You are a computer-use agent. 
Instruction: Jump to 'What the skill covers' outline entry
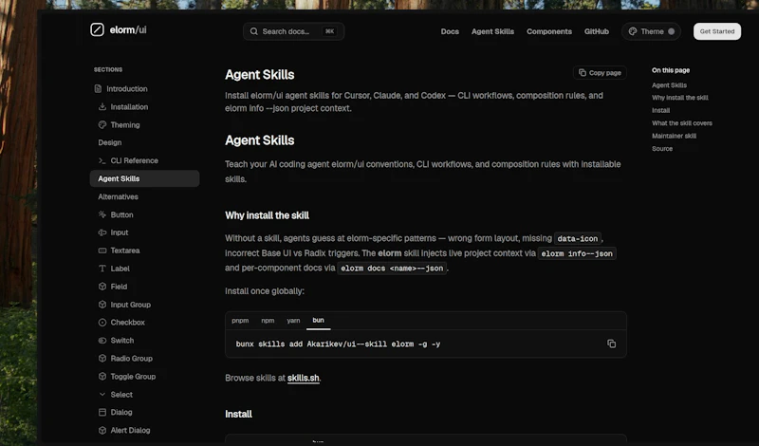coord(681,123)
